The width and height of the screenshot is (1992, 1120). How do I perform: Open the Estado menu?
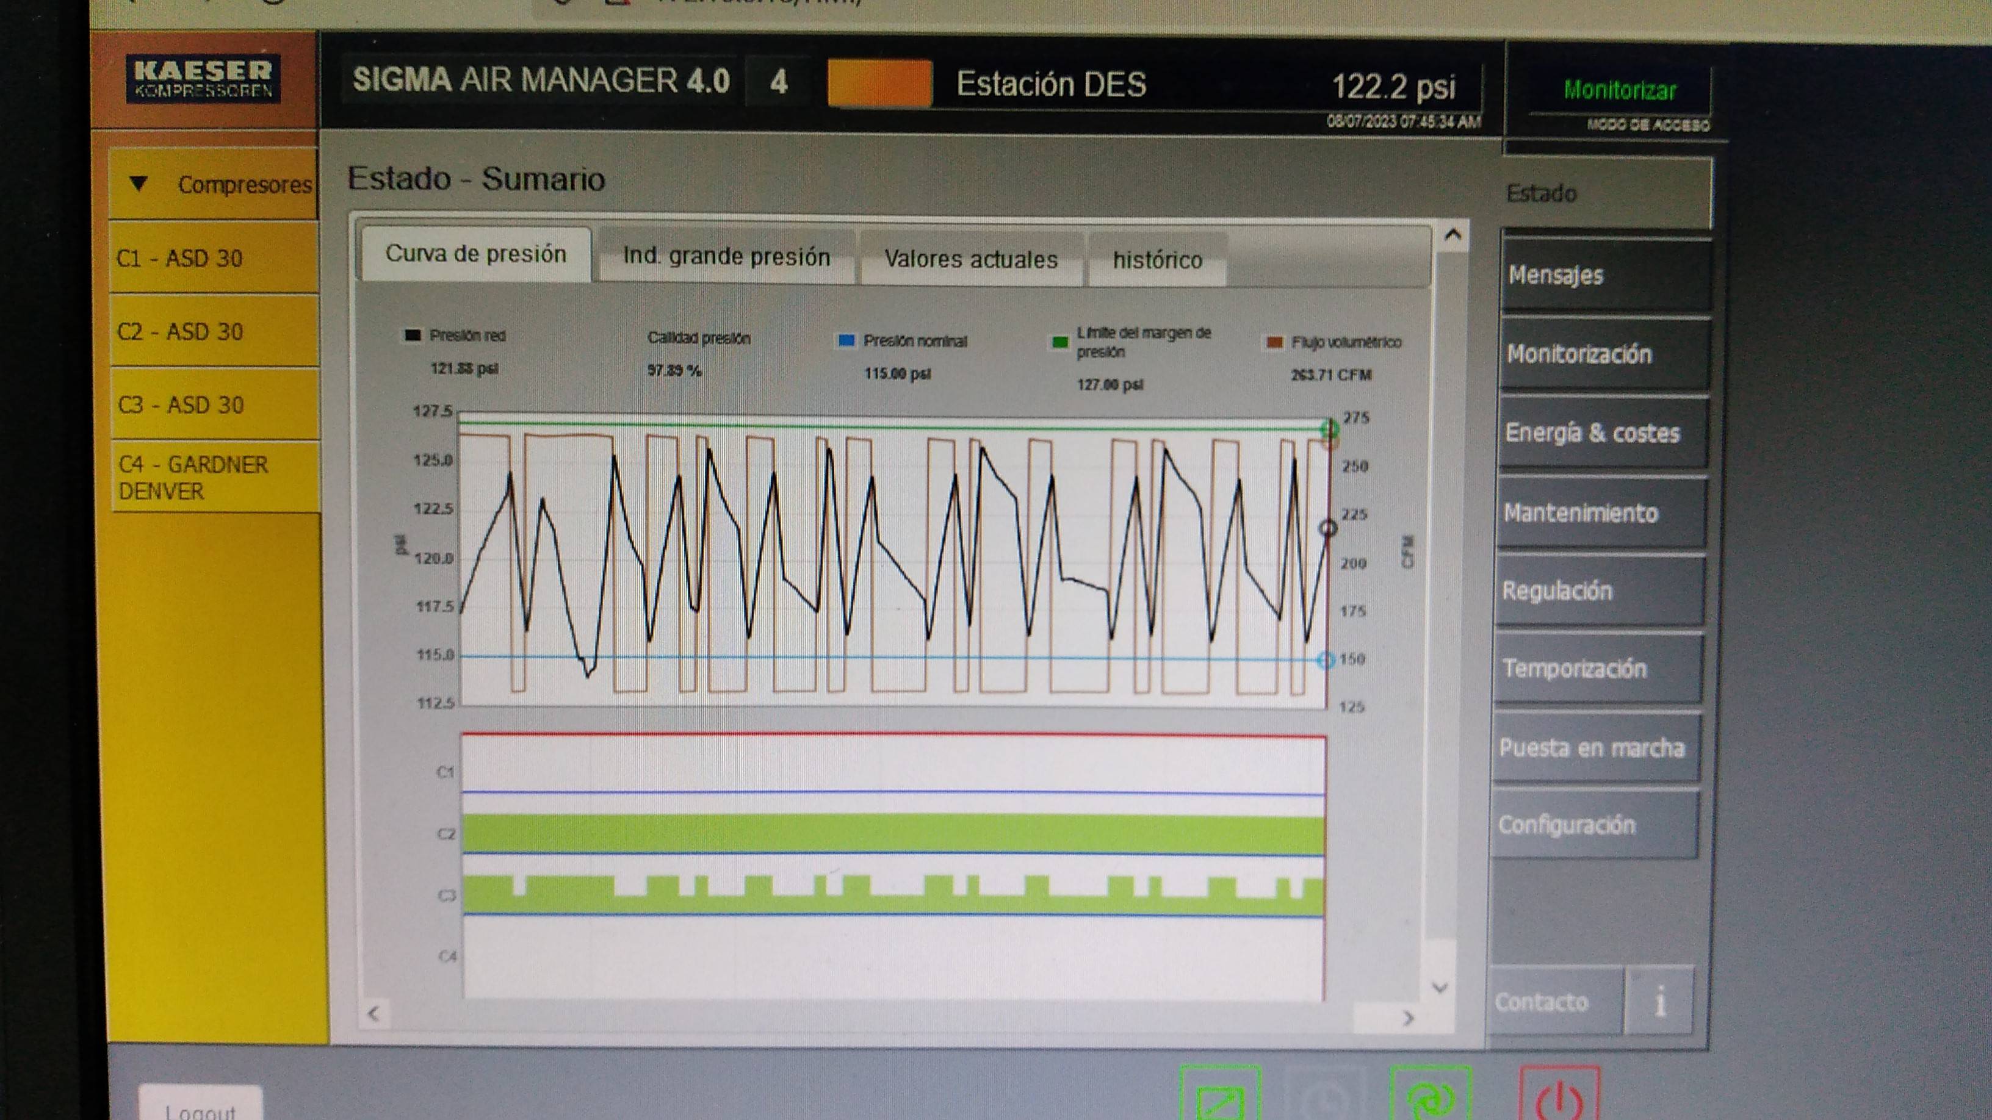(x=1607, y=193)
